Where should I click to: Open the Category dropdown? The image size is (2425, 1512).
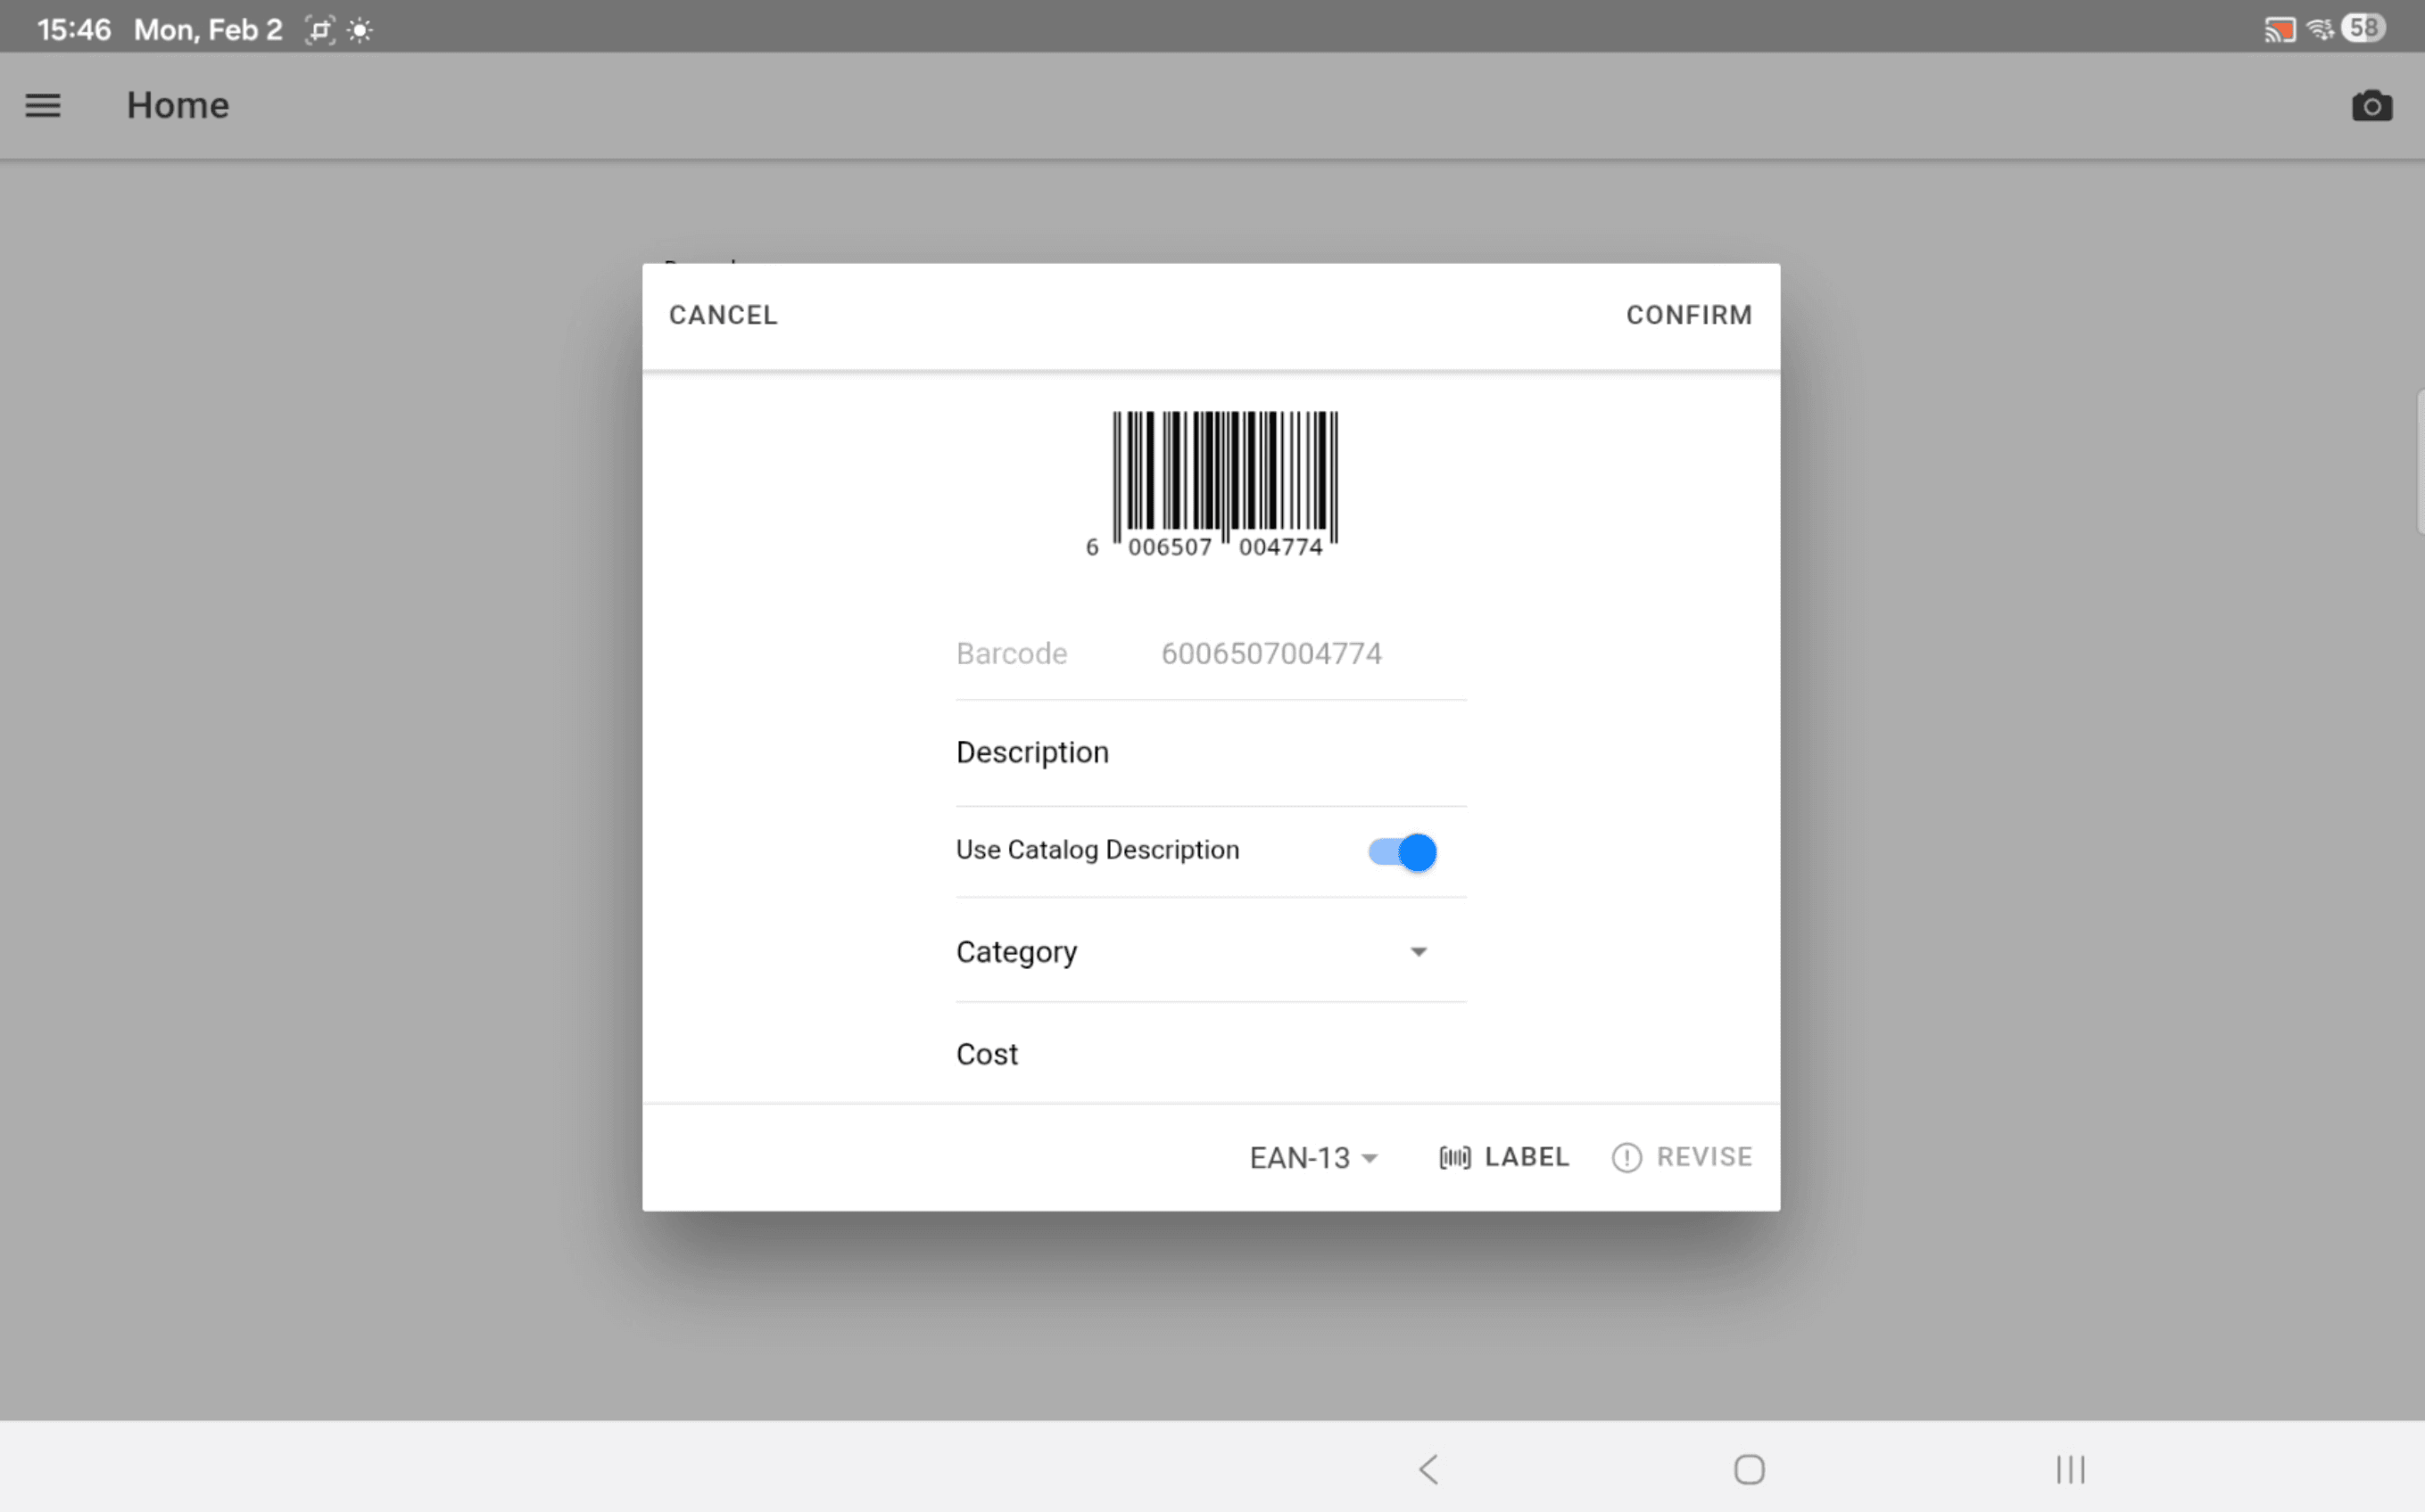(x=1211, y=952)
